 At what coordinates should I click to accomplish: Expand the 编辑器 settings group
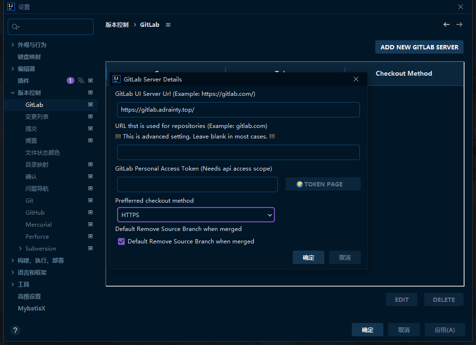coord(13,69)
